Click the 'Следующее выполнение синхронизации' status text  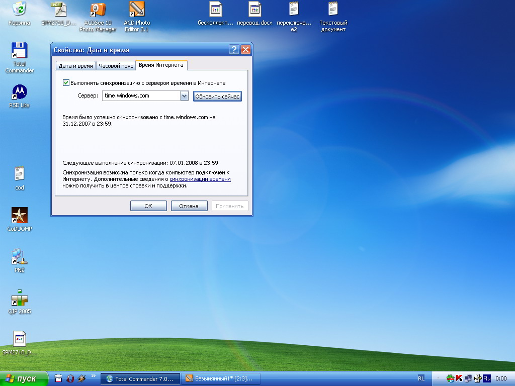point(140,163)
